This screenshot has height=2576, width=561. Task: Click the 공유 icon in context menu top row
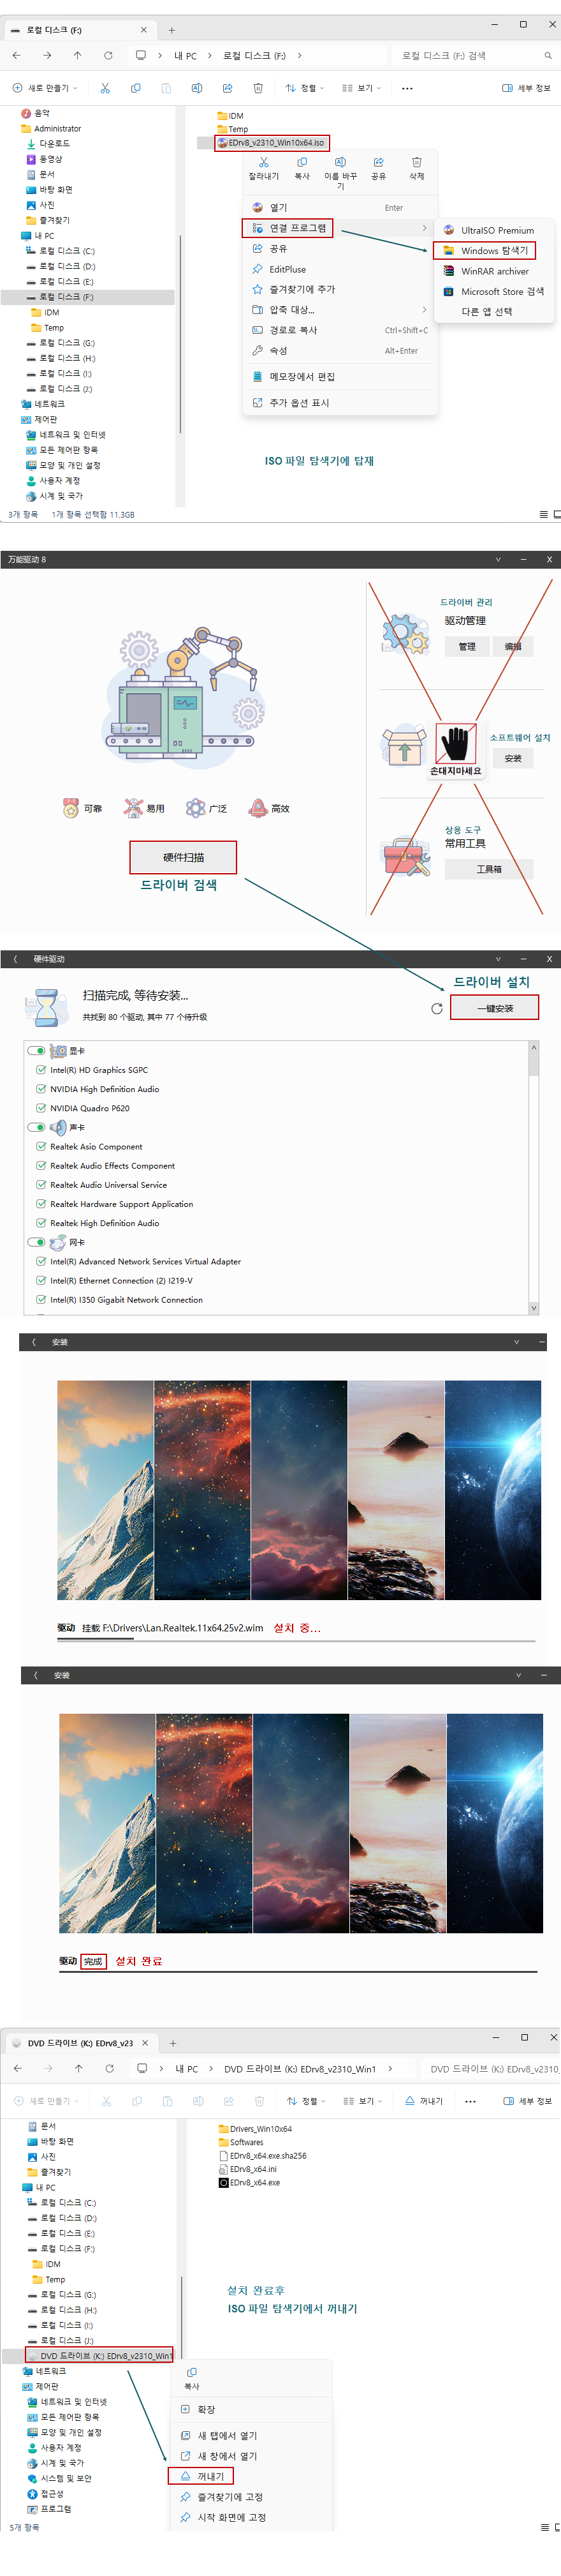[378, 162]
